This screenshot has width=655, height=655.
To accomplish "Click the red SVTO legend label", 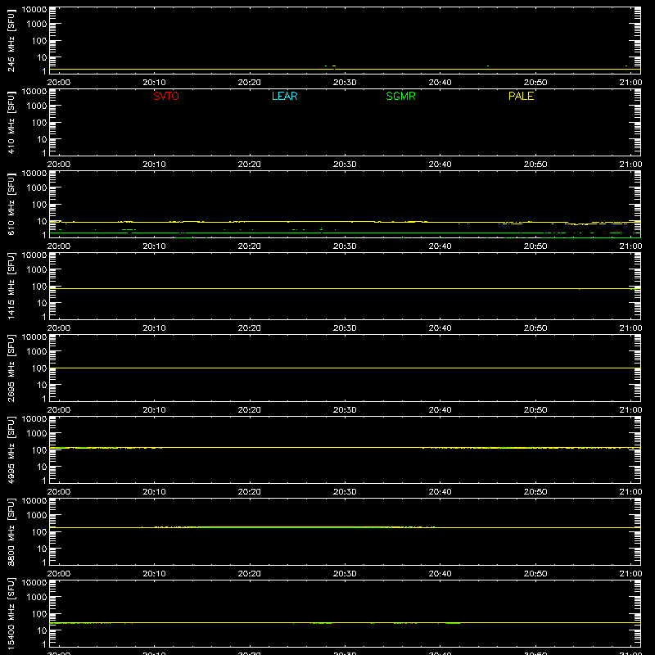I will (x=166, y=96).
